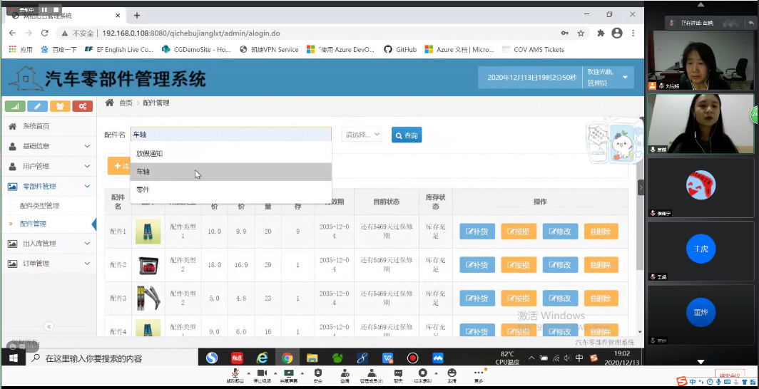Image resolution: width=759 pixels, height=389 pixels.
Task: Bookmark this page with the star icon
Action: point(581,33)
